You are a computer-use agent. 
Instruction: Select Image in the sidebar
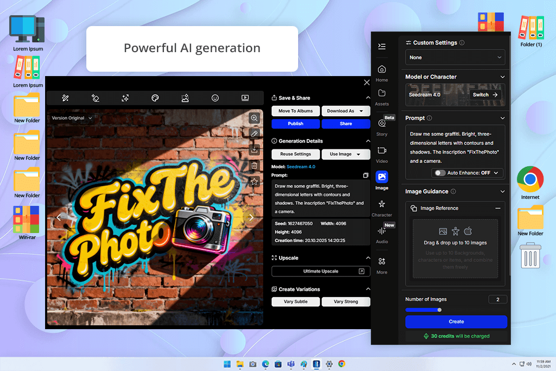pos(382,180)
